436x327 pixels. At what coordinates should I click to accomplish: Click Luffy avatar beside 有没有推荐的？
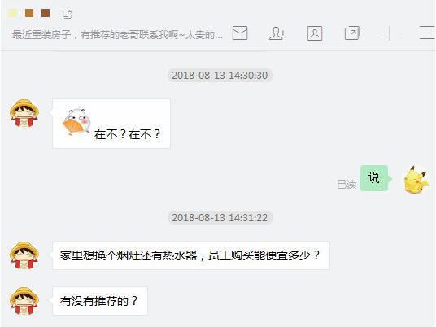[24, 302]
